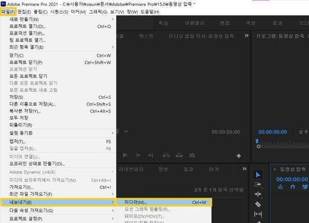The height and width of the screenshot is (223, 309).
Task: Choose 모든 프로젝트 닫기 menu item
Action: (x=58, y=76)
